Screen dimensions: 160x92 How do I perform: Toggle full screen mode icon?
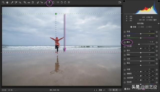click(x=120, y=2)
